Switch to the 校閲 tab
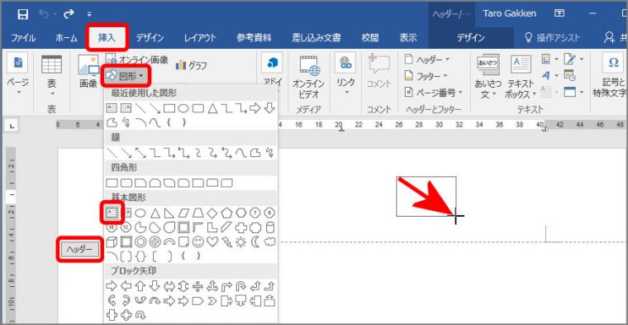Viewport: 628px width, 325px height. 369,38
